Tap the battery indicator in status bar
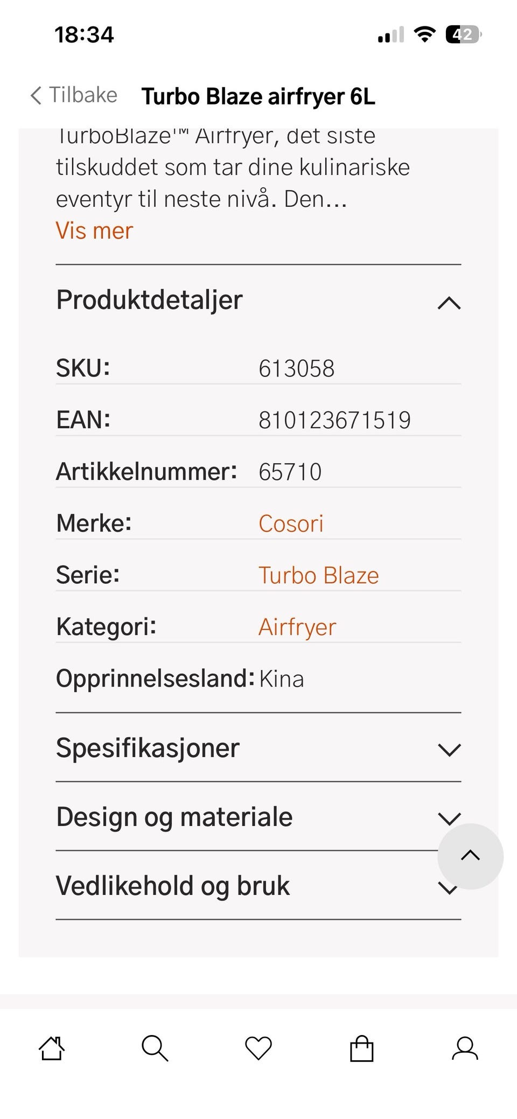 [x=463, y=35]
